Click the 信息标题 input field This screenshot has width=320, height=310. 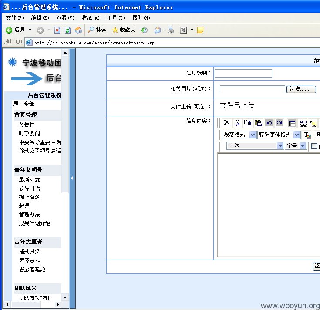(243, 74)
